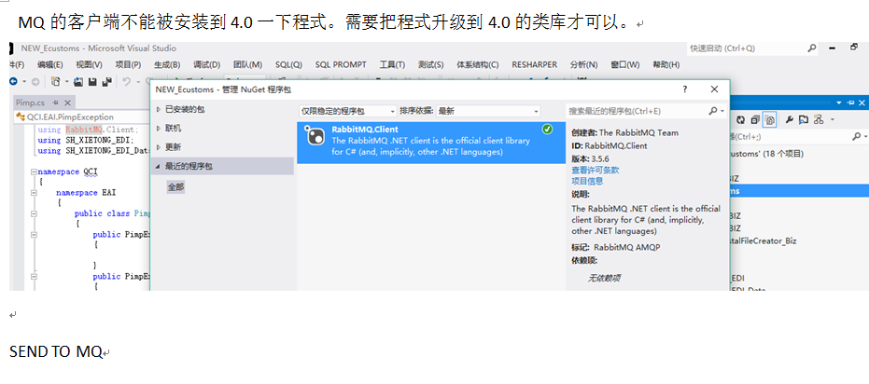
Task: Open the 工具(T) menu
Action: (x=392, y=64)
